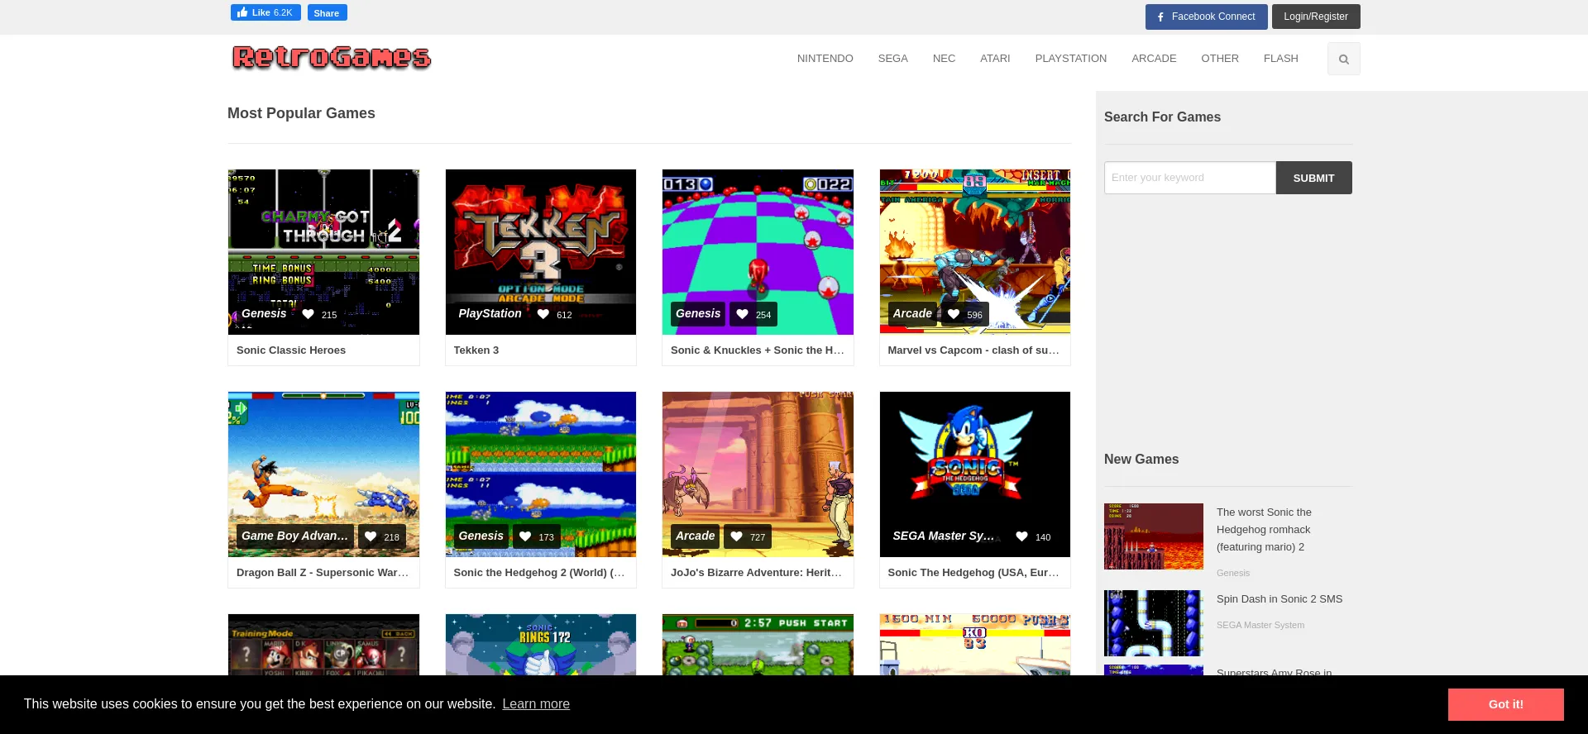Click the Facebook Share button

click(327, 12)
